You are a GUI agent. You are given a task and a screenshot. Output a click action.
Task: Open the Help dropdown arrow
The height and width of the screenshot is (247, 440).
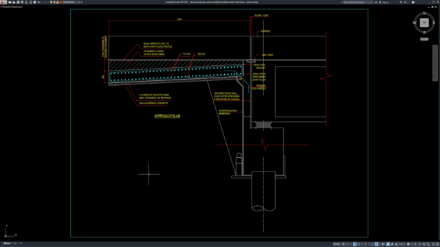tap(416, 2)
